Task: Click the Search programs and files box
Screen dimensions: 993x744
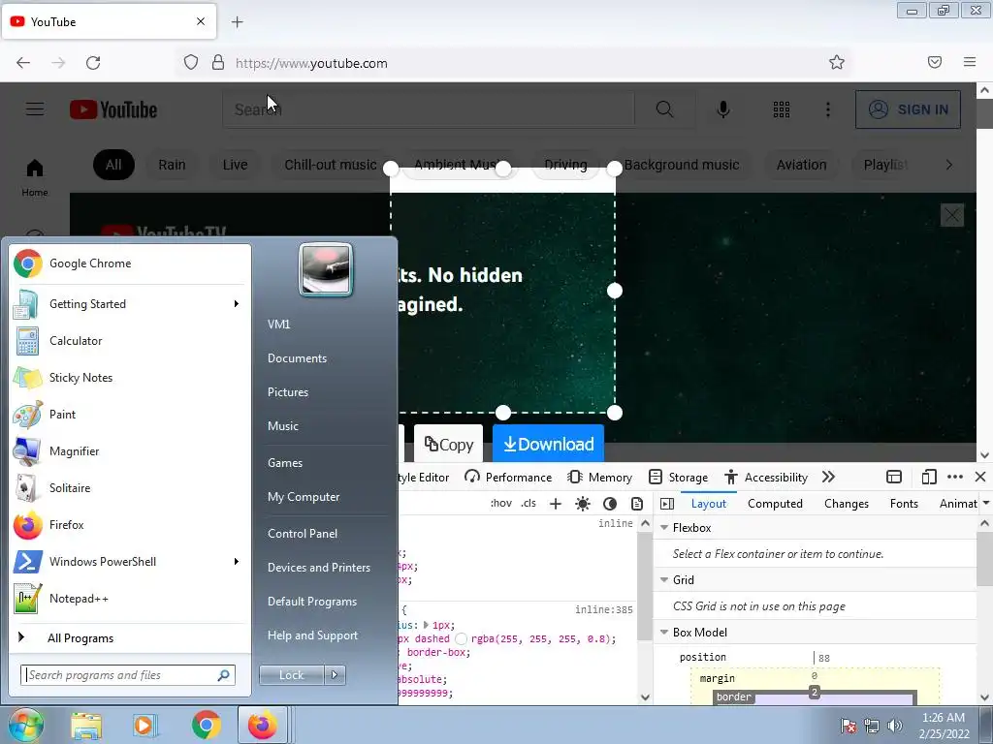Action: point(128,675)
